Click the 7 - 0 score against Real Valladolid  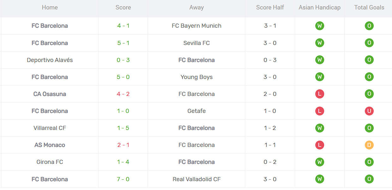(123, 179)
